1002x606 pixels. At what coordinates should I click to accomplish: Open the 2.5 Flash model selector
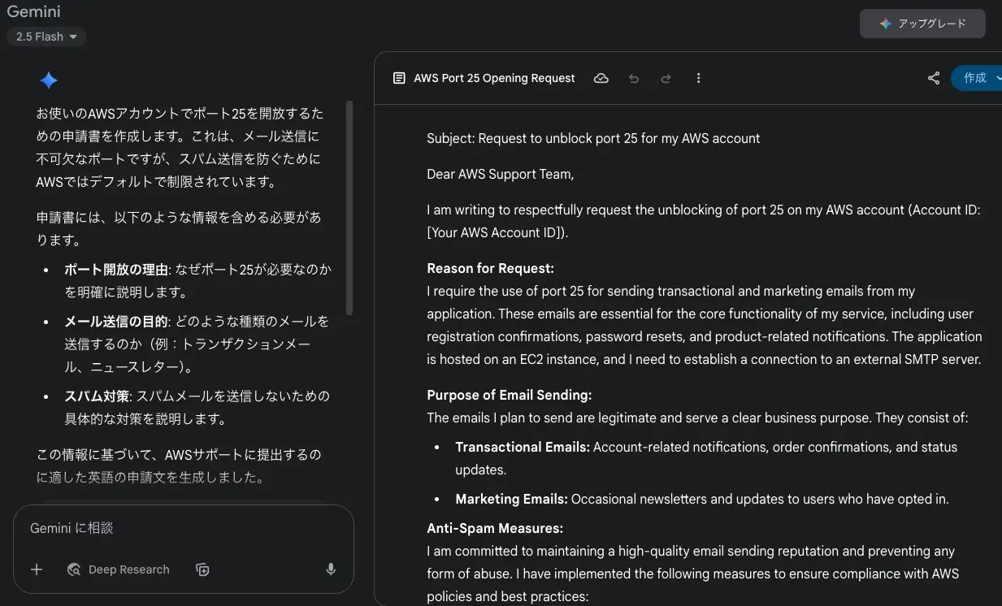coord(46,37)
